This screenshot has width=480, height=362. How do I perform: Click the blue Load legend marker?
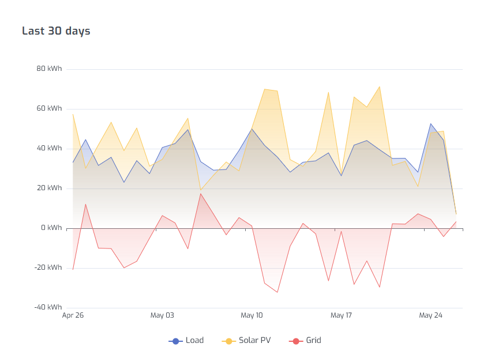click(x=175, y=341)
